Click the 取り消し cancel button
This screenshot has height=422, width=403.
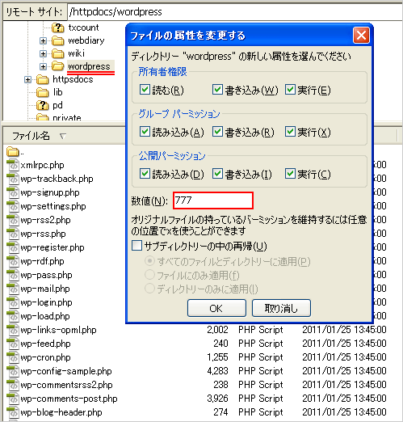[281, 308]
